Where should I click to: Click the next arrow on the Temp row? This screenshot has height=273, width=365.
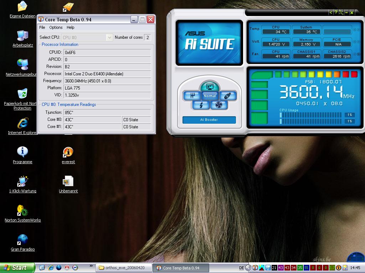[x=359, y=30]
